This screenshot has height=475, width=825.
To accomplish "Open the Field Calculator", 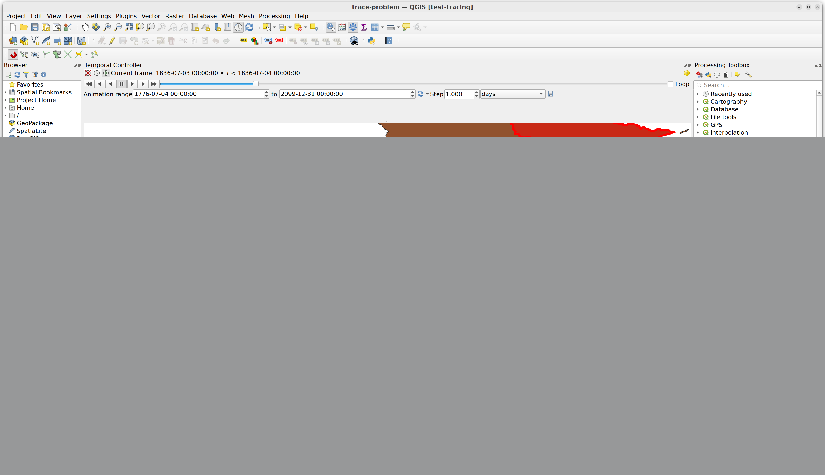I will 342,27.
